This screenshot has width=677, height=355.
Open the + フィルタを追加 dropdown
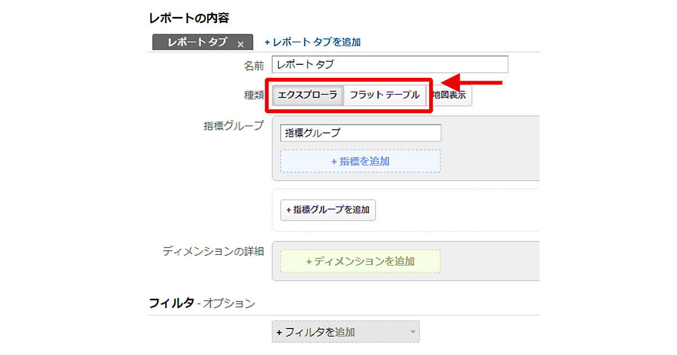[x=345, y=332]
